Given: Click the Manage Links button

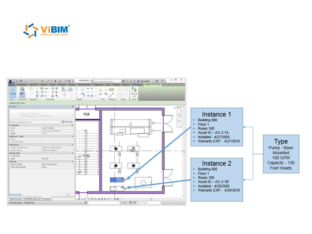Looking at the screenshot, I should 134,92.
